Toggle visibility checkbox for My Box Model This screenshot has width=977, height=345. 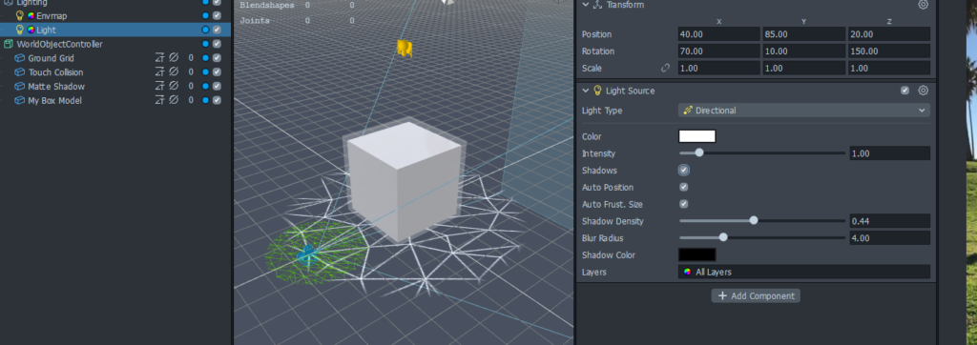point(217,100)
